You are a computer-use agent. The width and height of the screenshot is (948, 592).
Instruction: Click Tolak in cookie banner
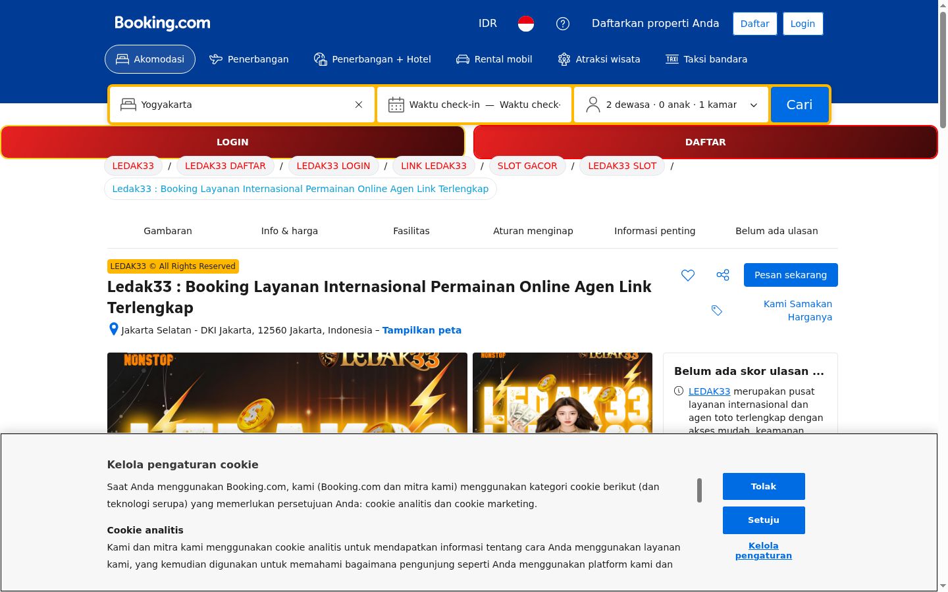point(764,487)
